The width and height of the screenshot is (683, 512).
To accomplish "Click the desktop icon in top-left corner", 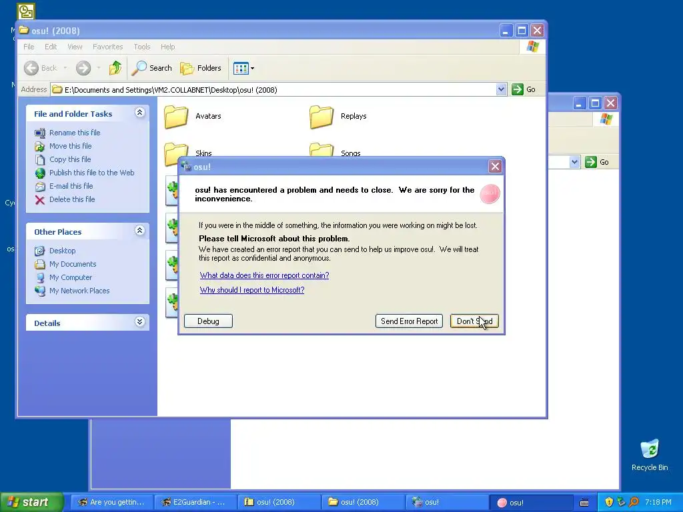I will pos(26,11).
